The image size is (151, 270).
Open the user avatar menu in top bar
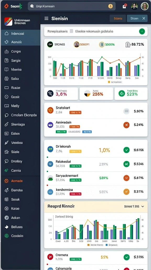pyautogui.click(x=144, y=6)
